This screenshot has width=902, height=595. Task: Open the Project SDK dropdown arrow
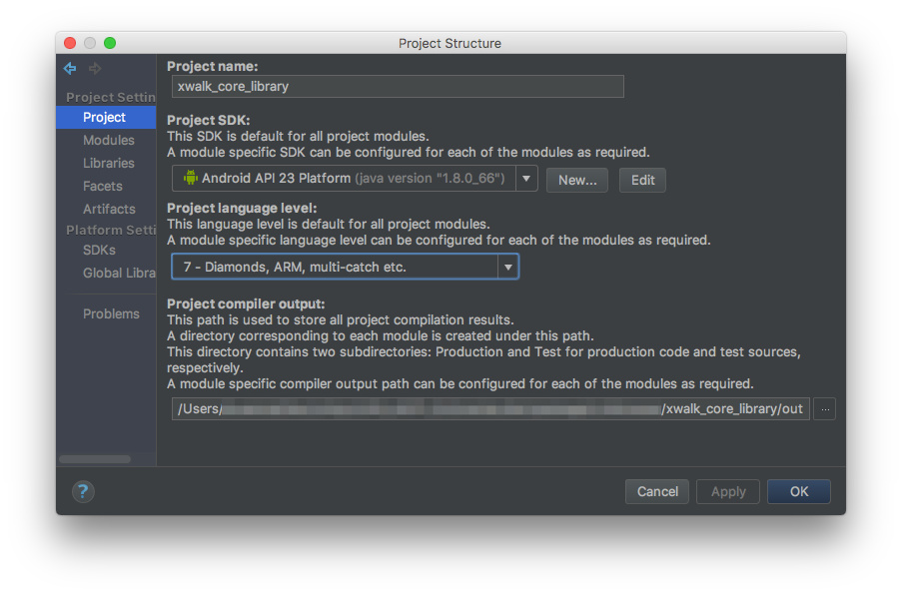click(526, 179)
